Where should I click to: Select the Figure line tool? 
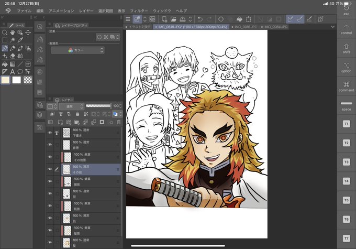tap(20, 64)
